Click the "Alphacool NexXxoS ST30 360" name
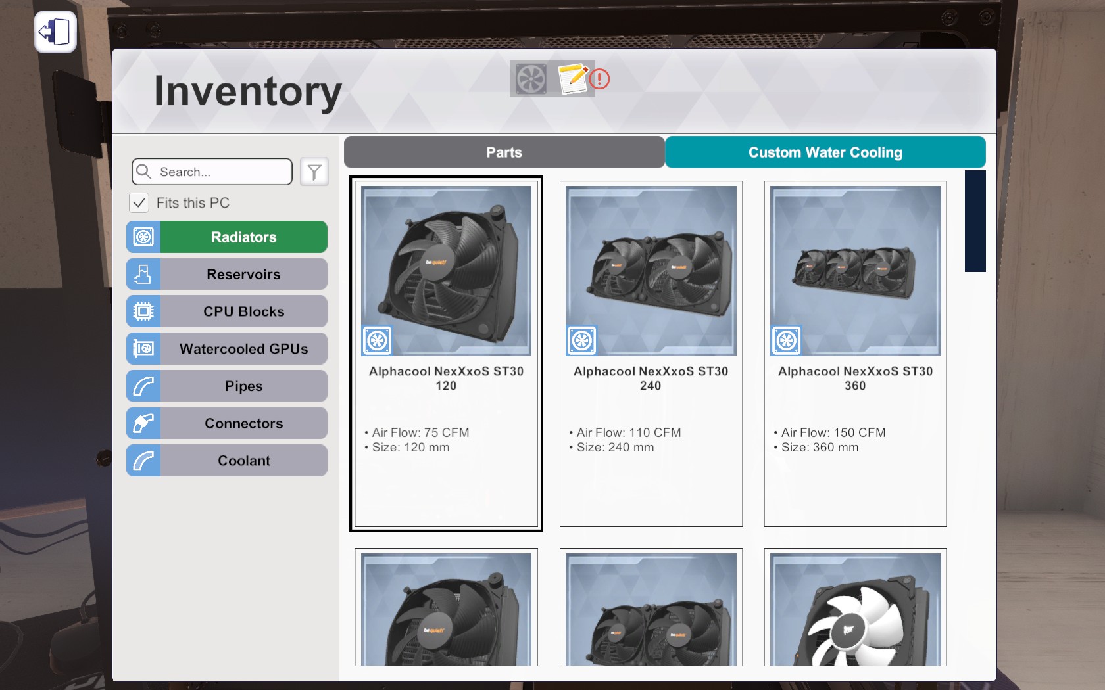Image resolution: width=1105 pixels, height=690 pixels. point(856,379)
